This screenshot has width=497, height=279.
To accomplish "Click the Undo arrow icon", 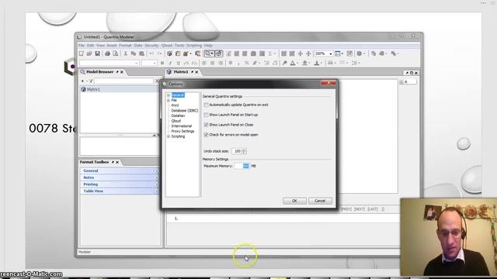I will coord(151,53).
